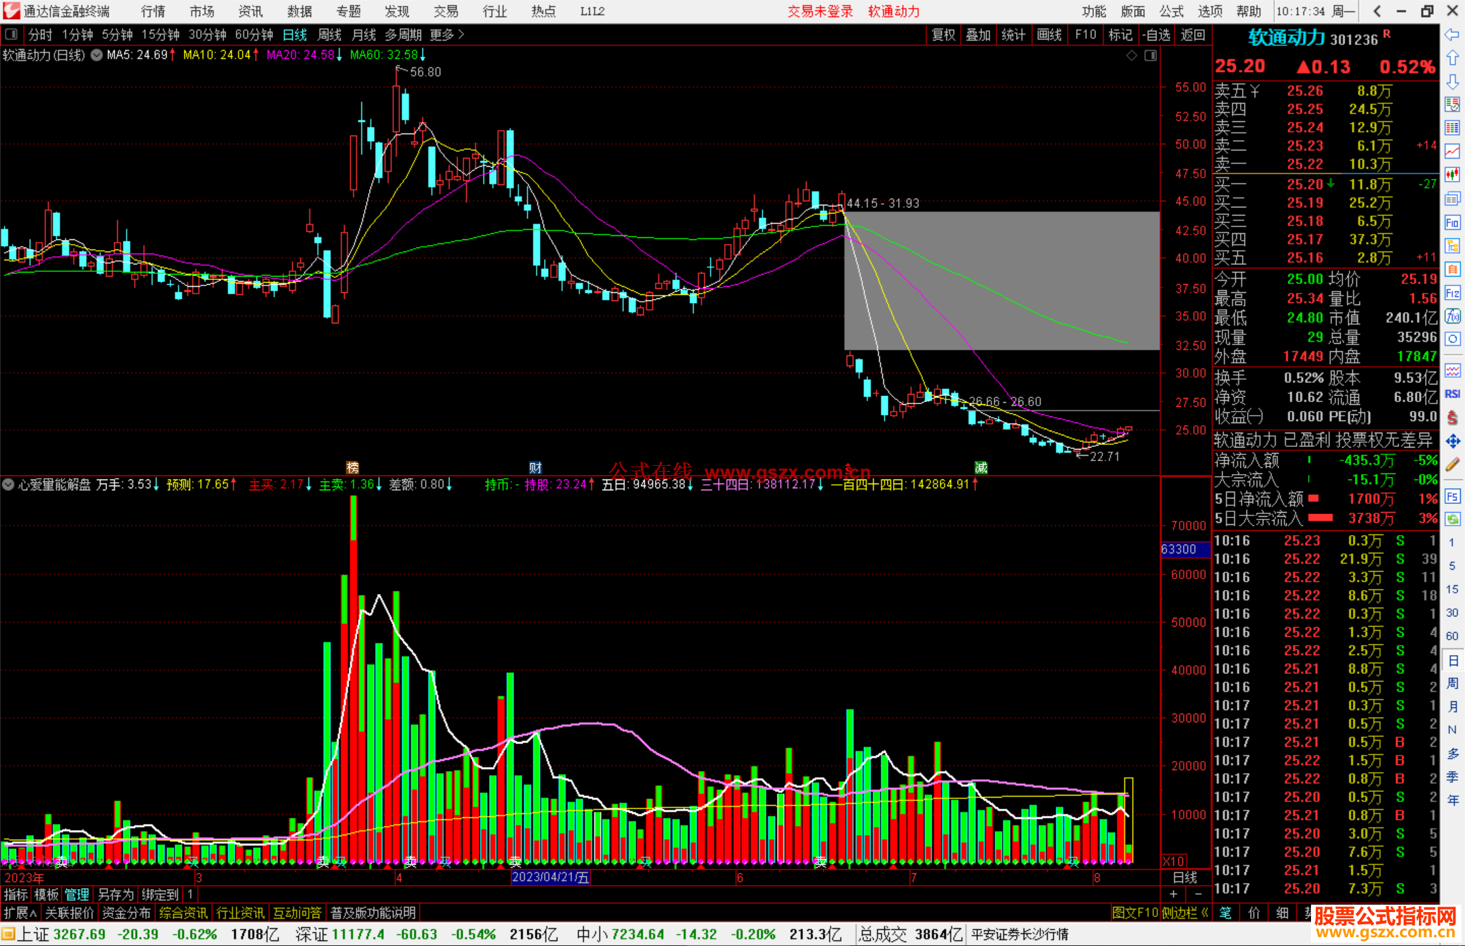Open the 叠加 overlay dropdown

[x=978, y=35]
